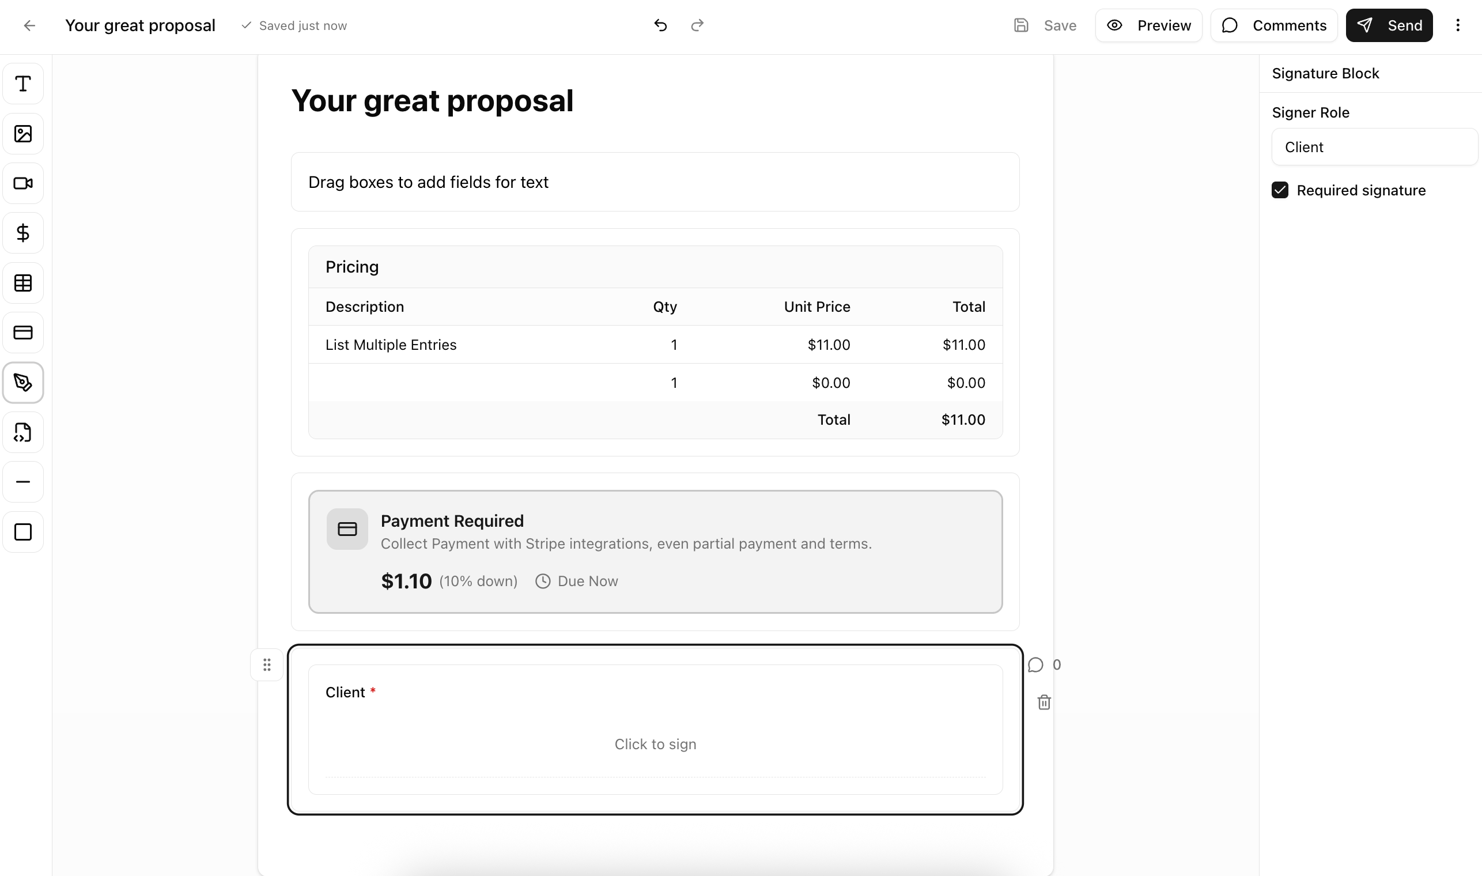Delete the signature block with trash icon
Screen dimensions: 1482x876
coord(1044,703)
